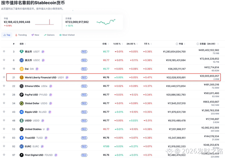Star the Dai row as favorite
Screen dimensions: 225x158
(4, 68)
